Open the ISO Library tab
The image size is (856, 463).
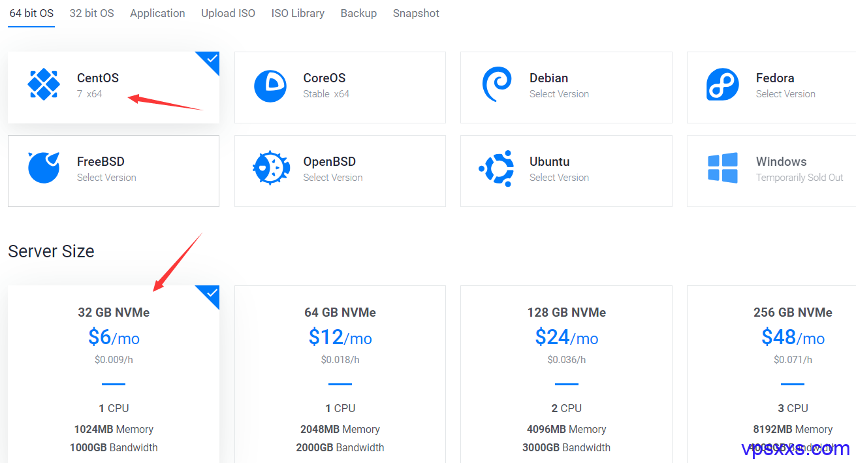(x=298, y=13)
